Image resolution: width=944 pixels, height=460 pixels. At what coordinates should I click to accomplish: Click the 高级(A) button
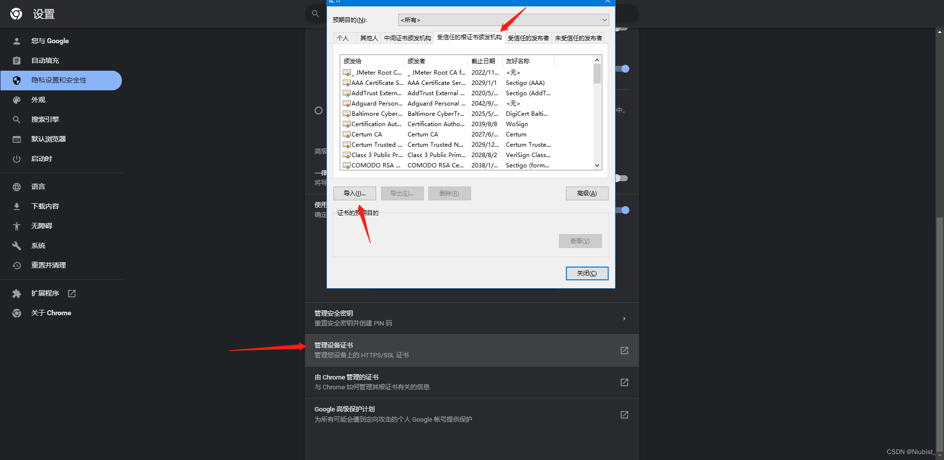tap(587, 193)
